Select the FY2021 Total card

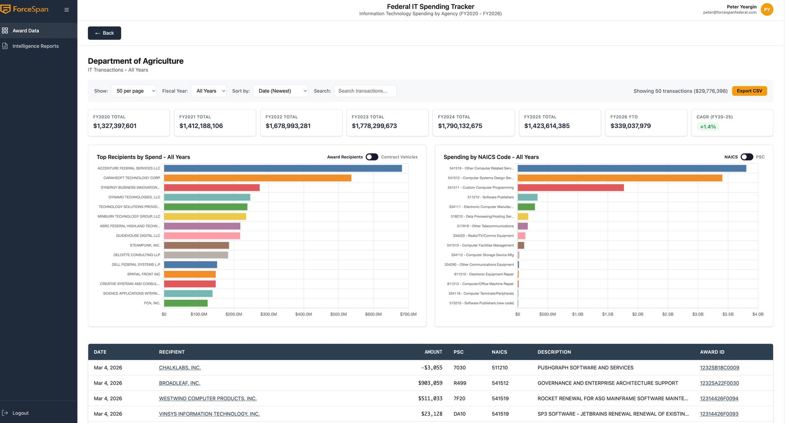coord(215,123)
